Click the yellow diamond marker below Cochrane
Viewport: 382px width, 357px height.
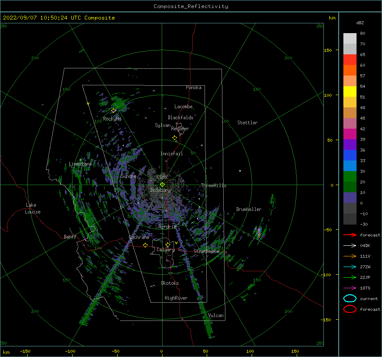(x=146, y=245)
